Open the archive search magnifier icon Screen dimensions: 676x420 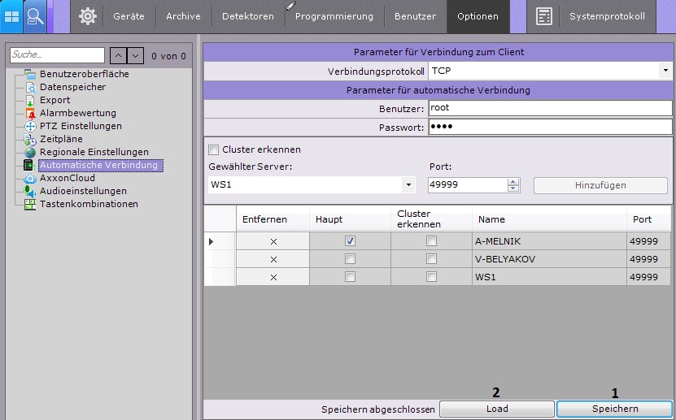pos(35,16)
